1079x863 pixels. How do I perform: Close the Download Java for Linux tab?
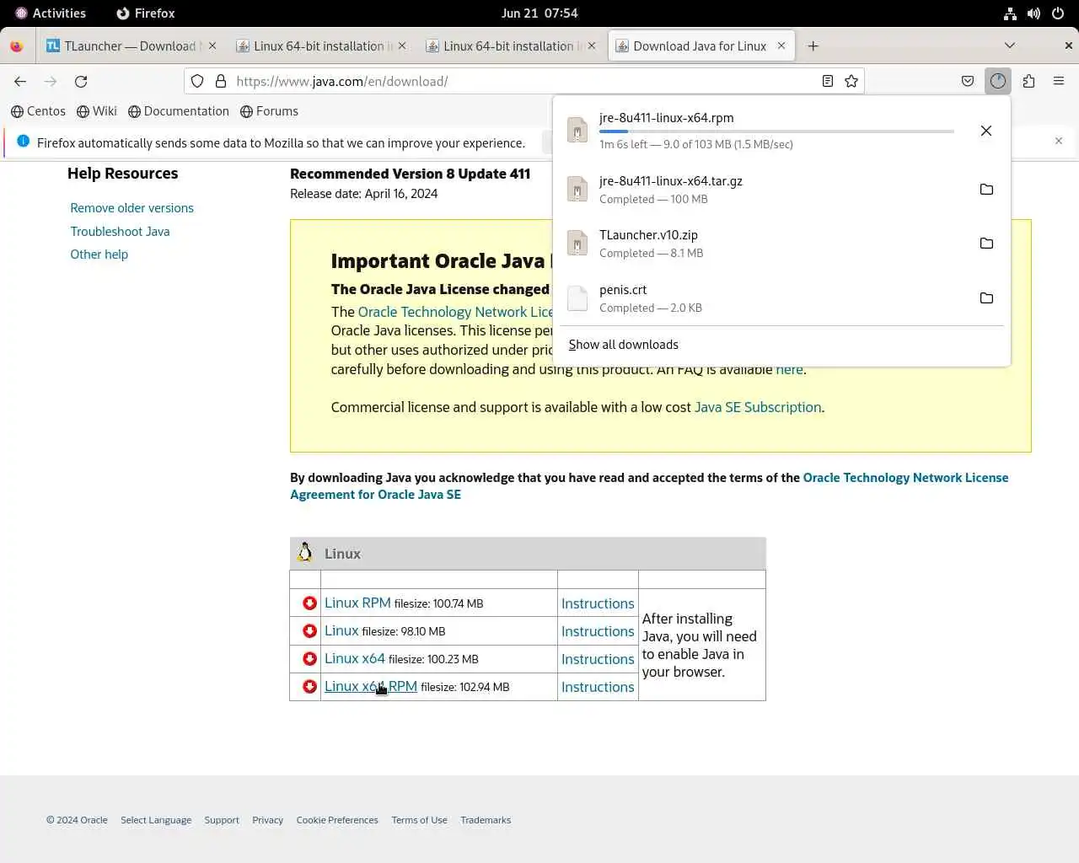(781, 46)
